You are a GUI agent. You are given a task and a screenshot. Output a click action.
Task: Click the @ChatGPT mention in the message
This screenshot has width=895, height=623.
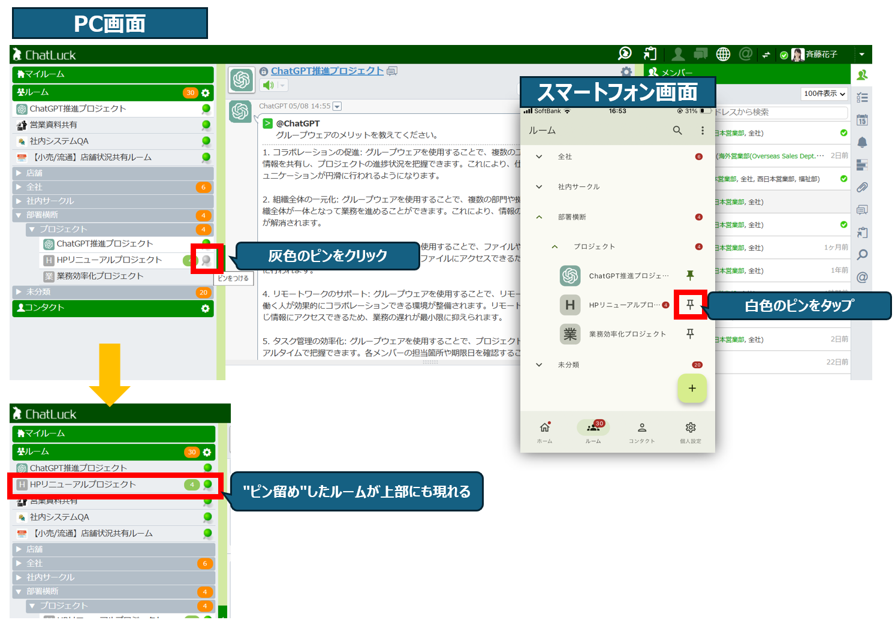point(298,124)
